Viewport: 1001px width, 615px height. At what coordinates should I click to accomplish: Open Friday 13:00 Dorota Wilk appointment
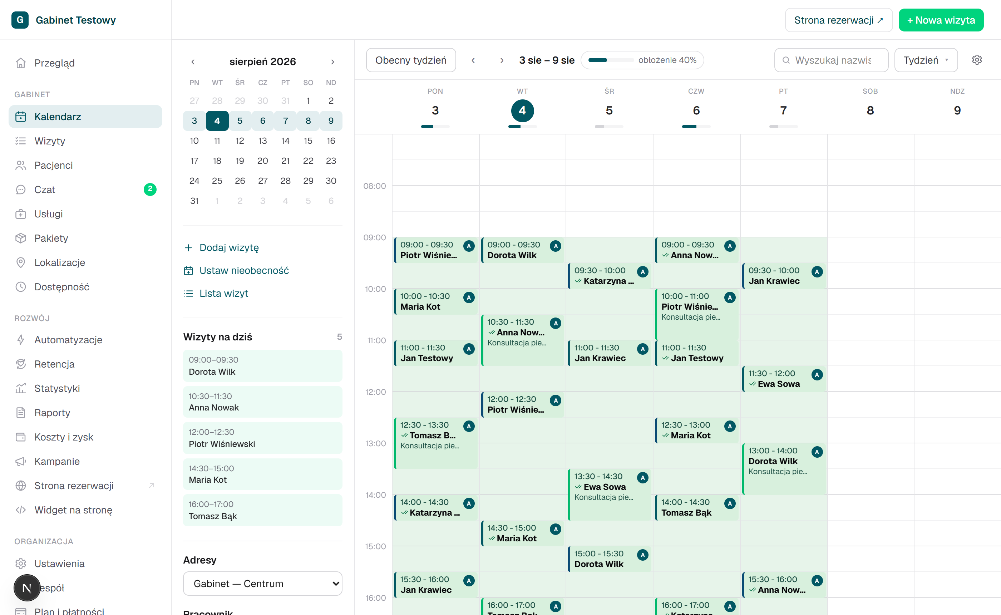(x=784, y=469)
